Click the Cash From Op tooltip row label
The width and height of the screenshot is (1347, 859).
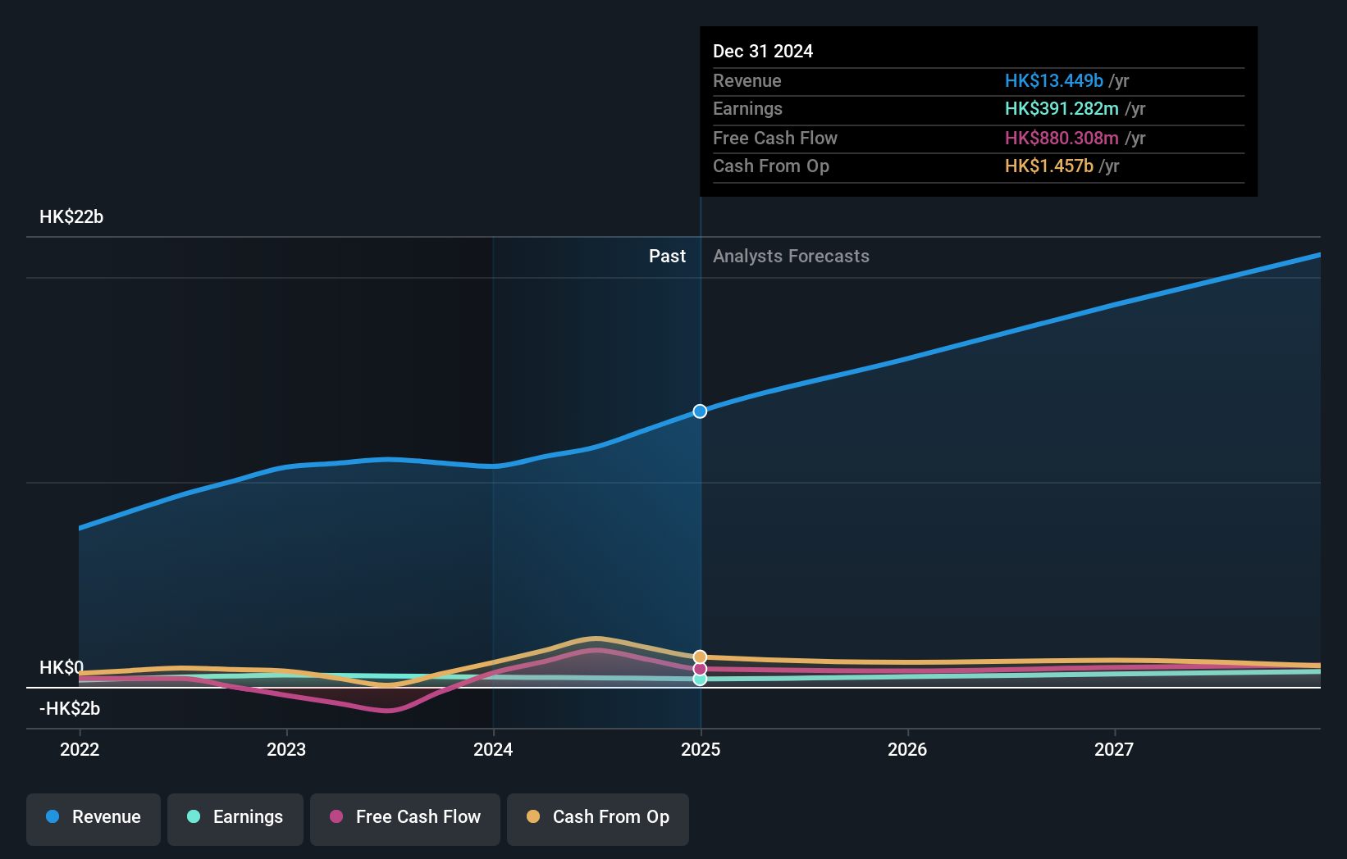(x=771, y=166)
